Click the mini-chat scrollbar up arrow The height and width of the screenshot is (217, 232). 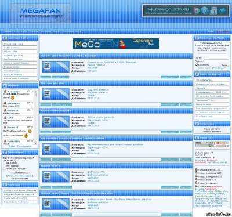point(35,91)
